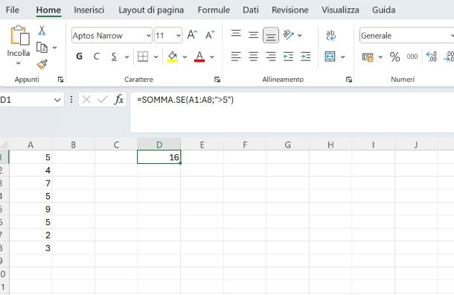Viewport: 454px width, 295px height.
Task: Select column E header
Action: click(x=202, y=145)
